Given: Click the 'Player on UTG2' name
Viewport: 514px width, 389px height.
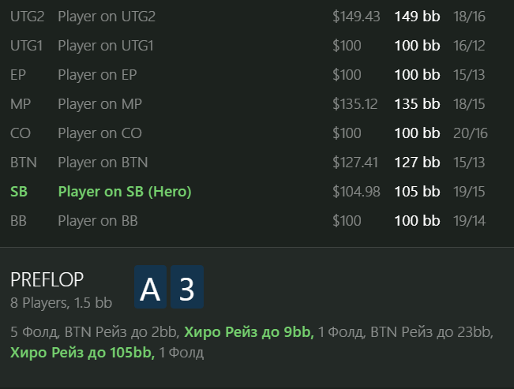Looking at the screenshot, I should click(107, 17).
